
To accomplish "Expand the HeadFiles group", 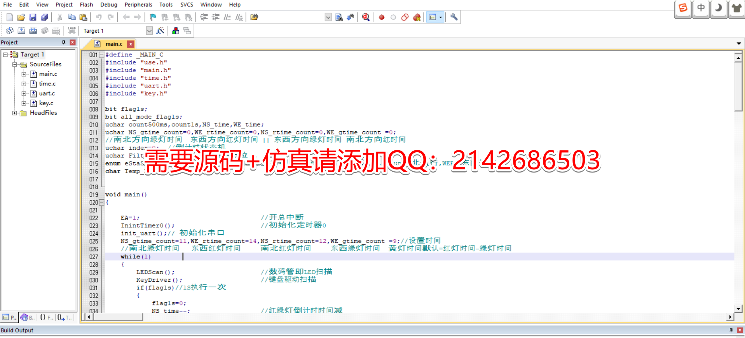I will (15, 113).
